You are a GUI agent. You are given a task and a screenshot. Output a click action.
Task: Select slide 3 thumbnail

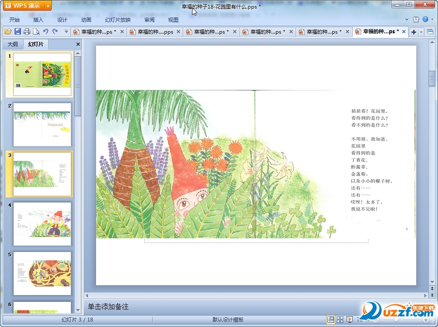[x=42, y=174]
